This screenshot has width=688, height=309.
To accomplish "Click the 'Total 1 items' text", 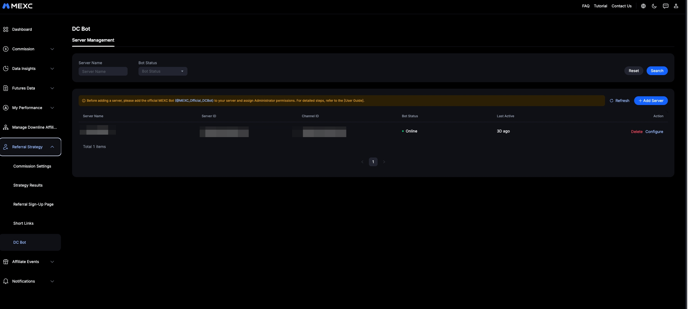I will [94, 147].
